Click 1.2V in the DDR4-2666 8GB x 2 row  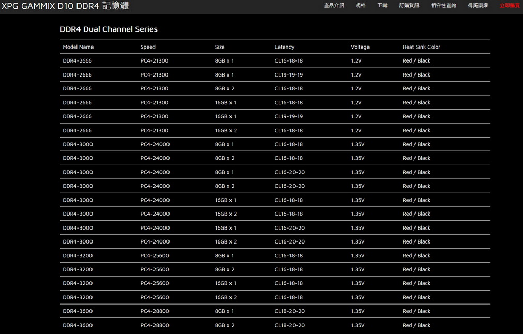coord(356,89)
